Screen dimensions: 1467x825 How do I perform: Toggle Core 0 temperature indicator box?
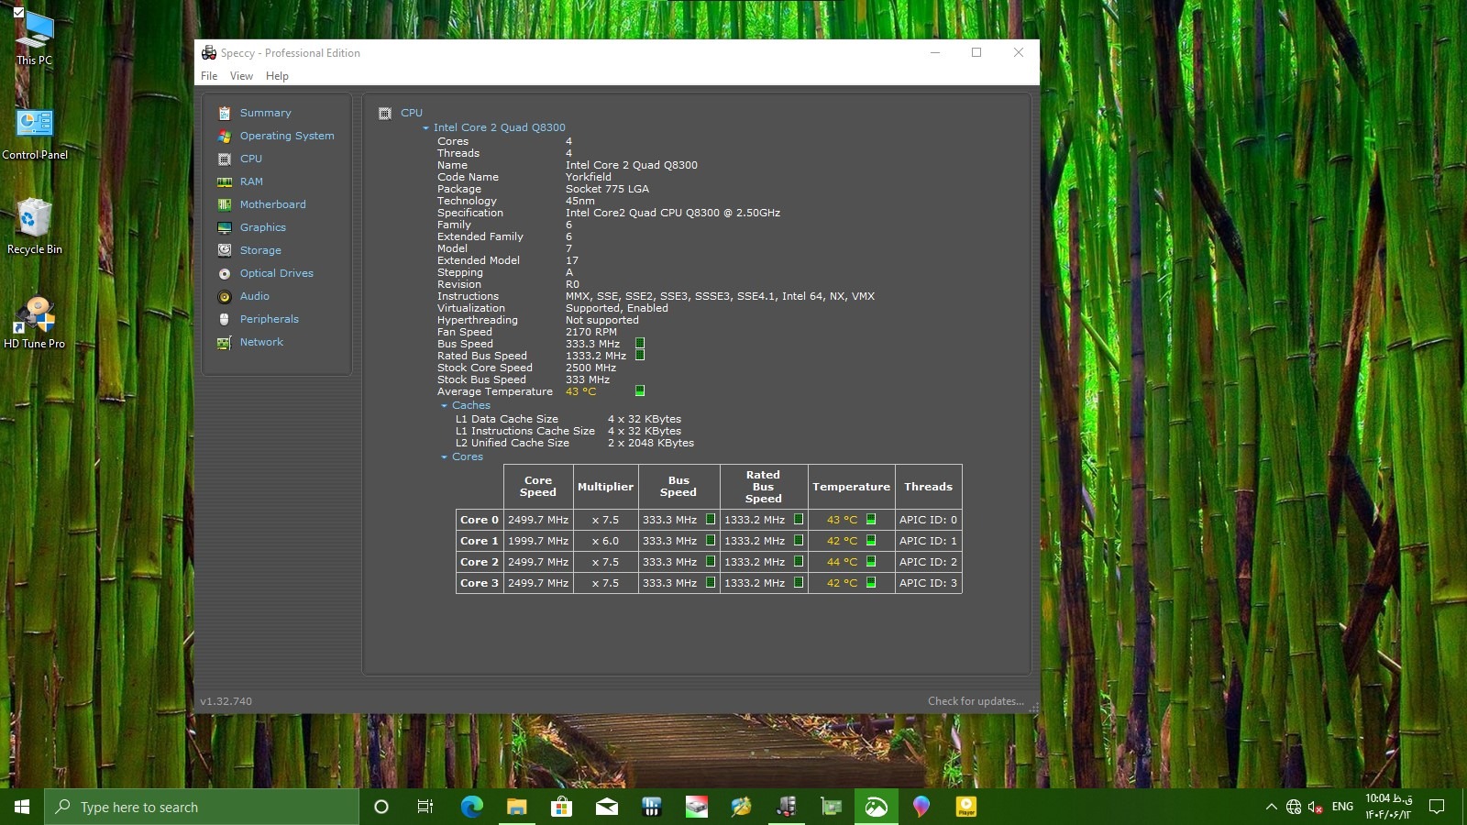tap(871, 520)
